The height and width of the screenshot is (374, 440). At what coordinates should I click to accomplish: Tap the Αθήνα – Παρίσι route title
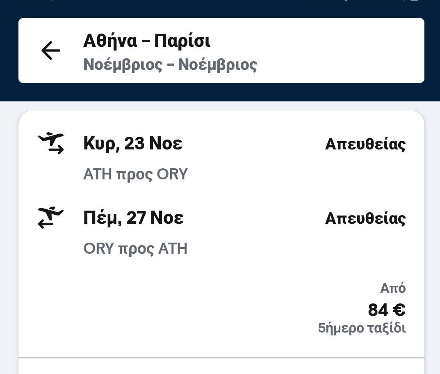tap(147, 41)
